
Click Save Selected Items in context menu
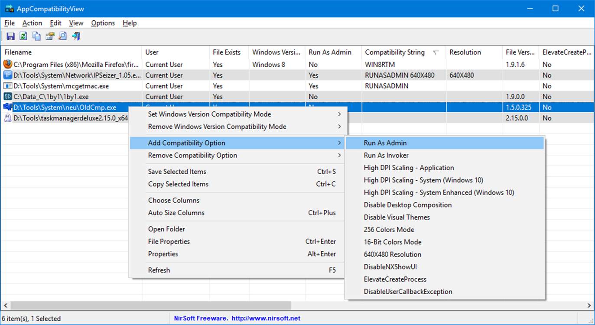[x=237, y=172]
